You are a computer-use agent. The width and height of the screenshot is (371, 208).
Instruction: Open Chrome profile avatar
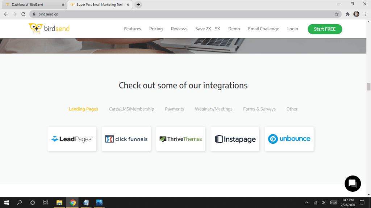click(357, 14)
